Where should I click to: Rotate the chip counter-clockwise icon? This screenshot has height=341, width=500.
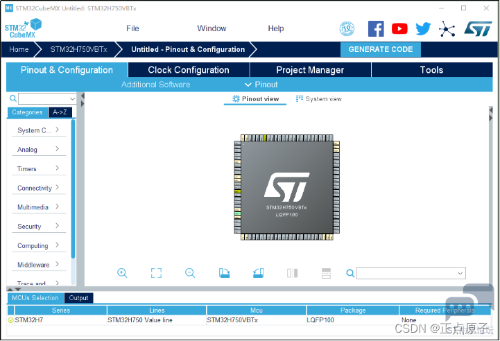(258, 273)
